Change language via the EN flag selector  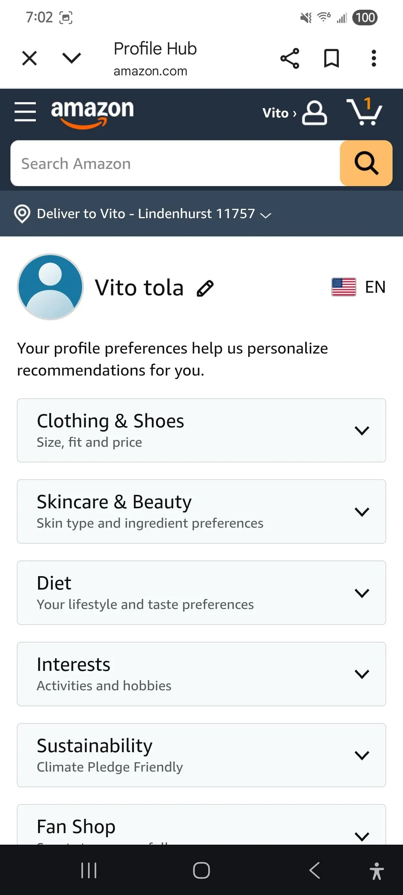pyautogui.click(x=358, y=287)
